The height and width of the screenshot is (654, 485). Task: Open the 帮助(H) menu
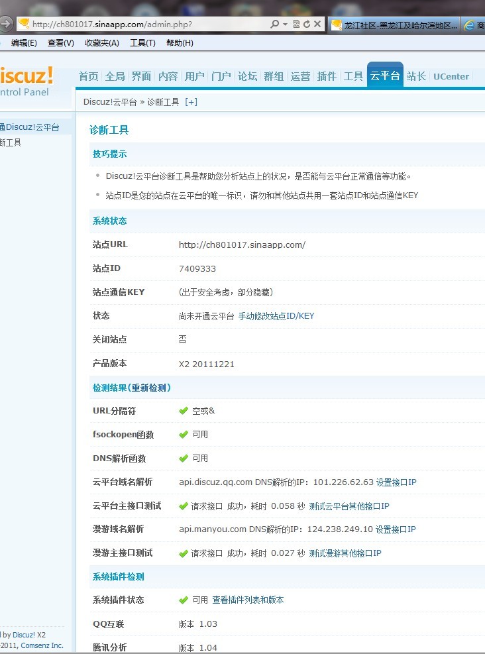pos(180,43)
